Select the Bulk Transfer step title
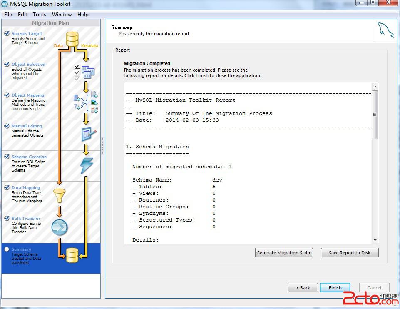400x309 pixels. point(26,218)
